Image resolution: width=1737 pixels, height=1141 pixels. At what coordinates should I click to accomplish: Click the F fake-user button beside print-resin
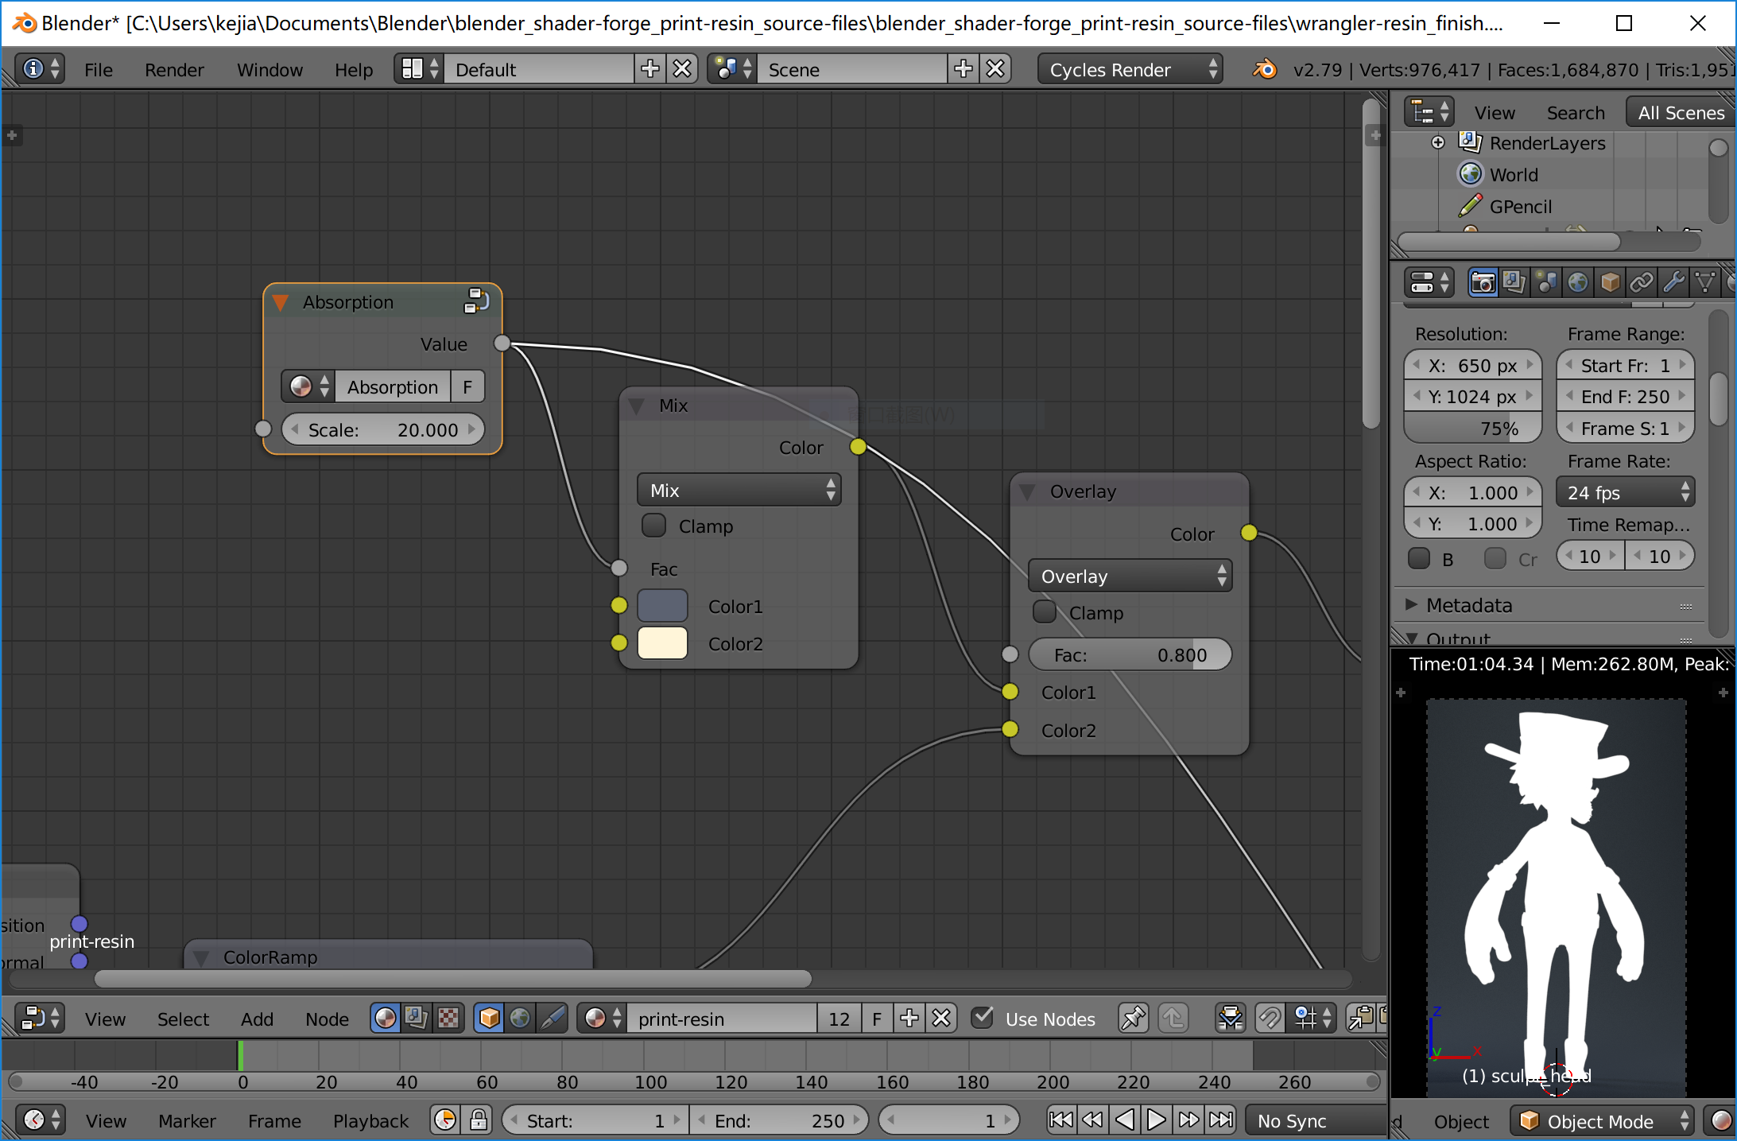tap(876, 1019)
